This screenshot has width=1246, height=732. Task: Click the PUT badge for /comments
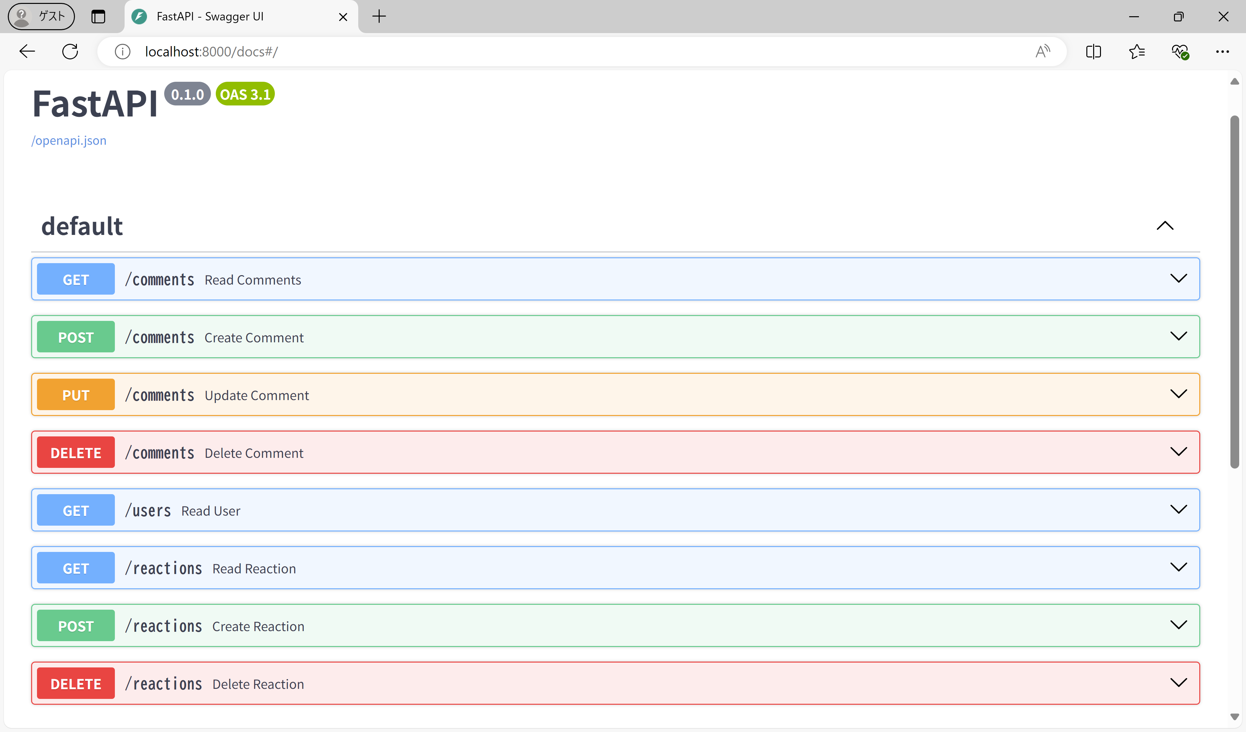coord(76,395)
